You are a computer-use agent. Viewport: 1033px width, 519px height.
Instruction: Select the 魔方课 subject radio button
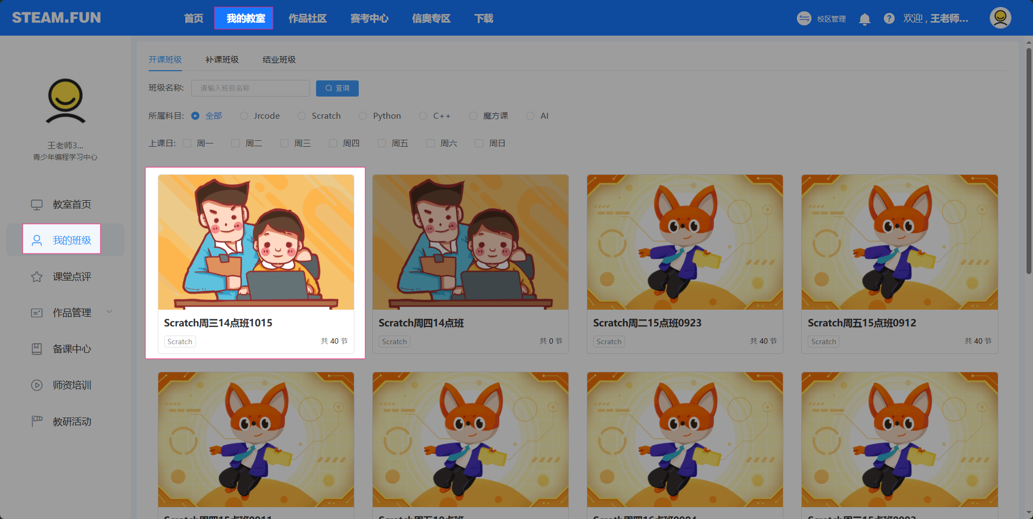coord(473,116)
